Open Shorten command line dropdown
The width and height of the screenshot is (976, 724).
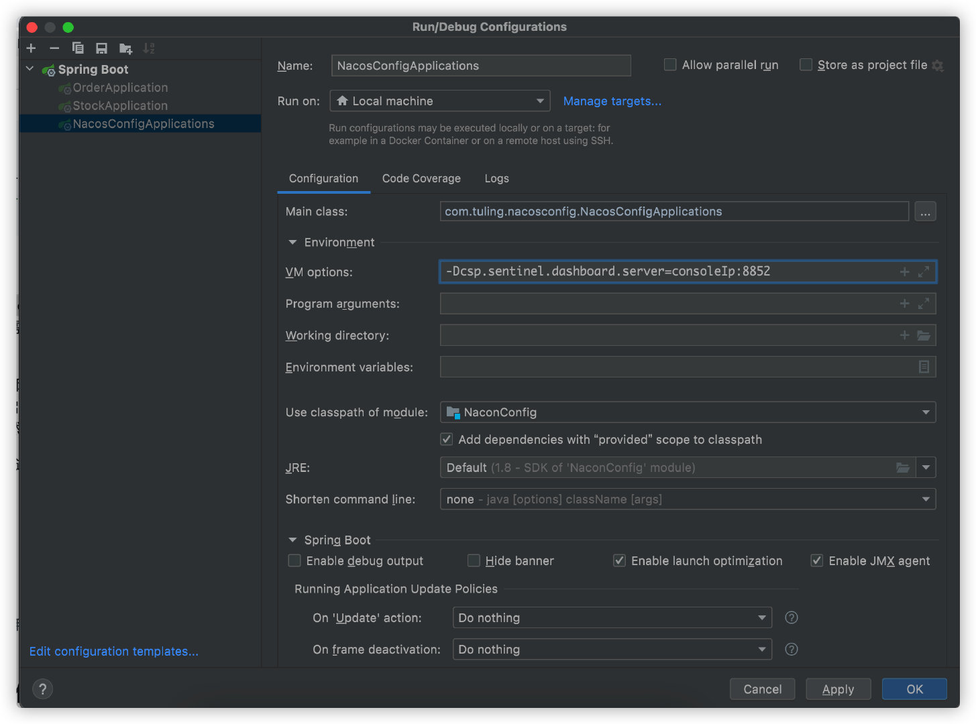687,499
